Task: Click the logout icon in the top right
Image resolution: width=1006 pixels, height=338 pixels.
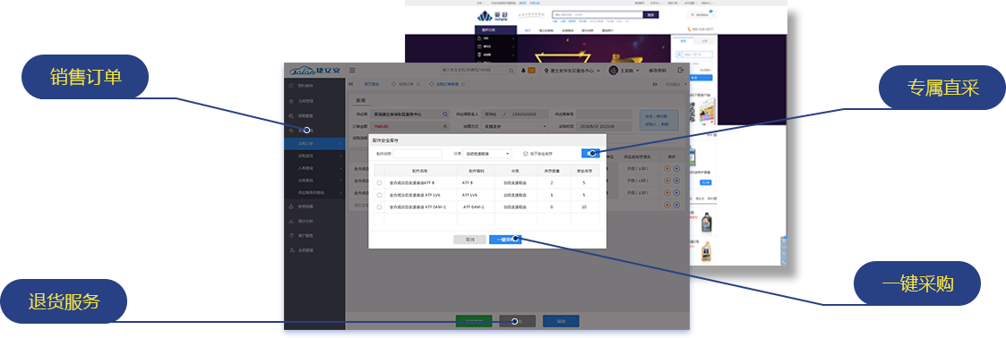Action: pos(681,71)
